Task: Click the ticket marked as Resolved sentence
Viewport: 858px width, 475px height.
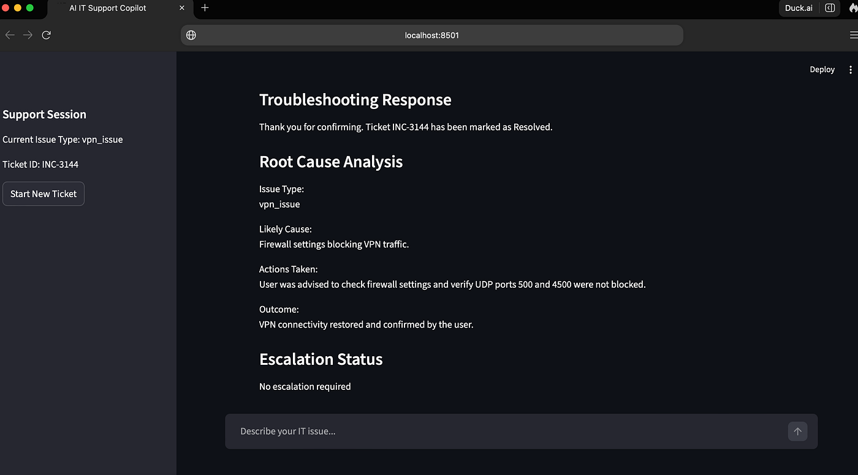Action: point(406,127)
